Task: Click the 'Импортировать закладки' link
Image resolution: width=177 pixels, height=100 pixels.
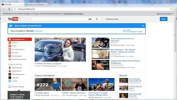Action: (x=74, y=14)
